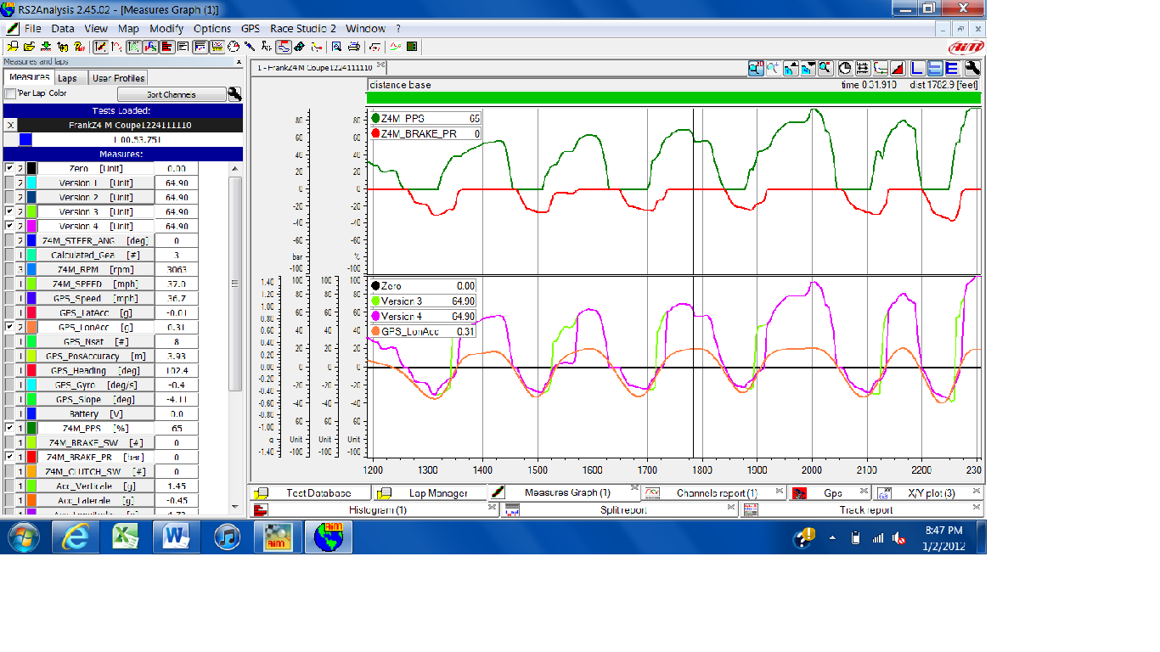Click the magenta color swatch of Version 4
The height and width of the screenshot is (652, 1160).
31,227
